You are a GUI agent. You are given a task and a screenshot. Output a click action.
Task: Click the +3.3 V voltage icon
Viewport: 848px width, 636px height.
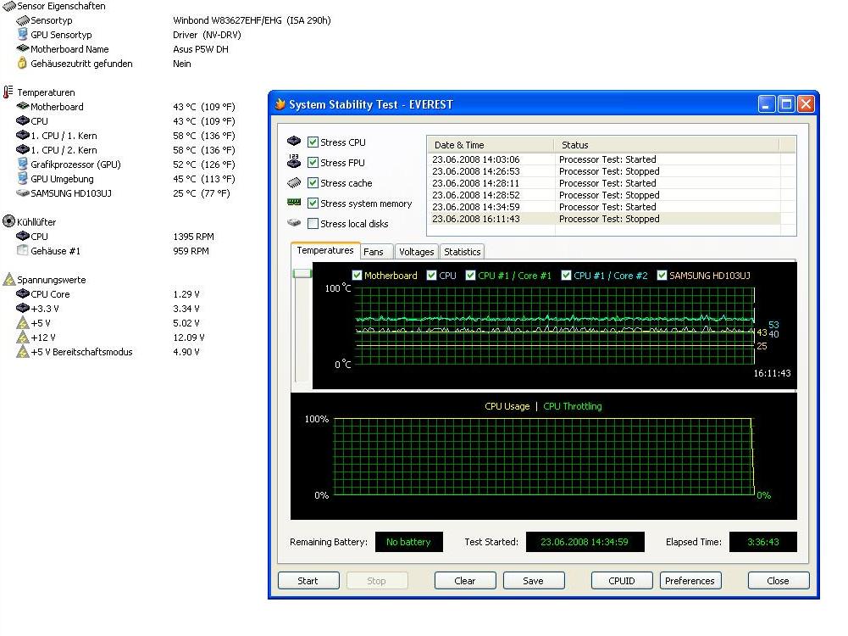coord(23,308)
